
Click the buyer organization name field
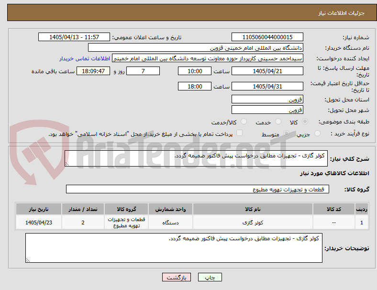point(196,47)
